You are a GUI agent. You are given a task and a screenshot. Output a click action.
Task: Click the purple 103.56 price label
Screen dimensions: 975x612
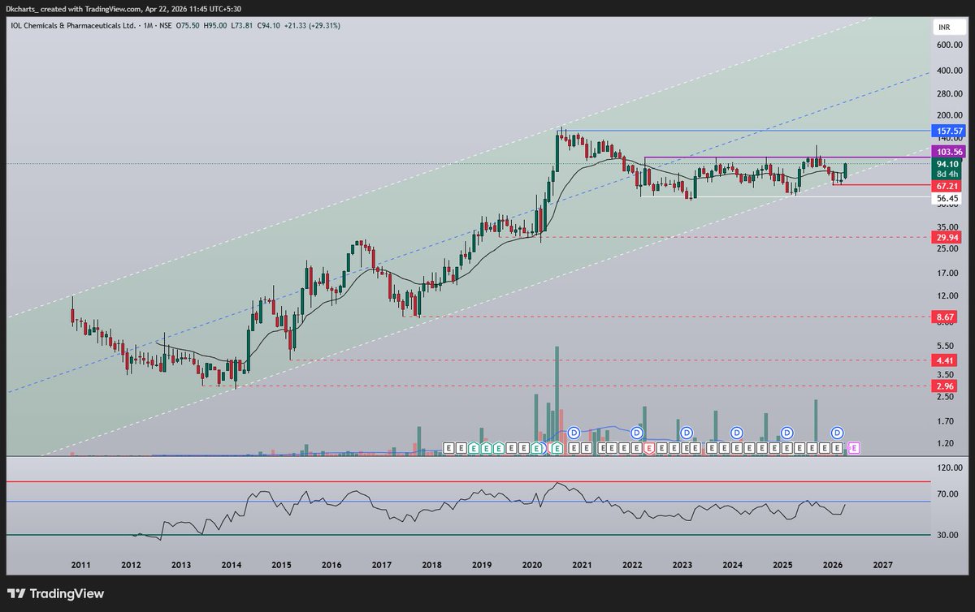click(x=950, y=152)
